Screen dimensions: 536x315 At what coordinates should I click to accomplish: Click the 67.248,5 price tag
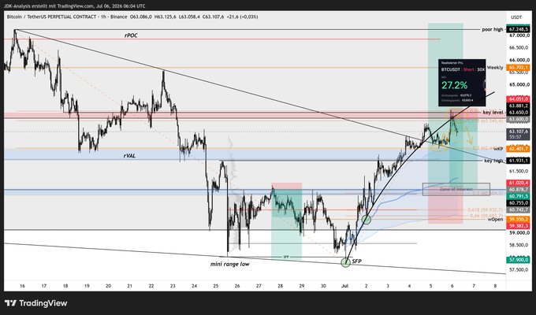[519, 30]
